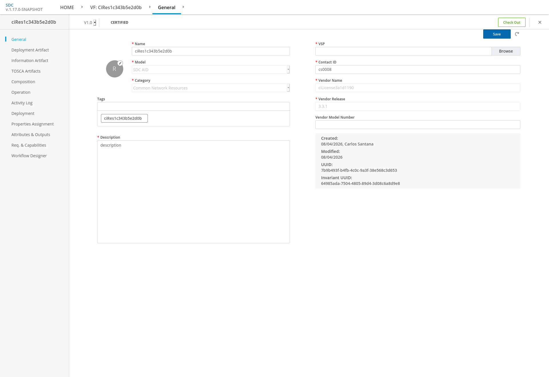Screen dimensions: 549x377
Task: Click the ciRes1c343b5e2d0b tag chip
Action: pos(124,118)
